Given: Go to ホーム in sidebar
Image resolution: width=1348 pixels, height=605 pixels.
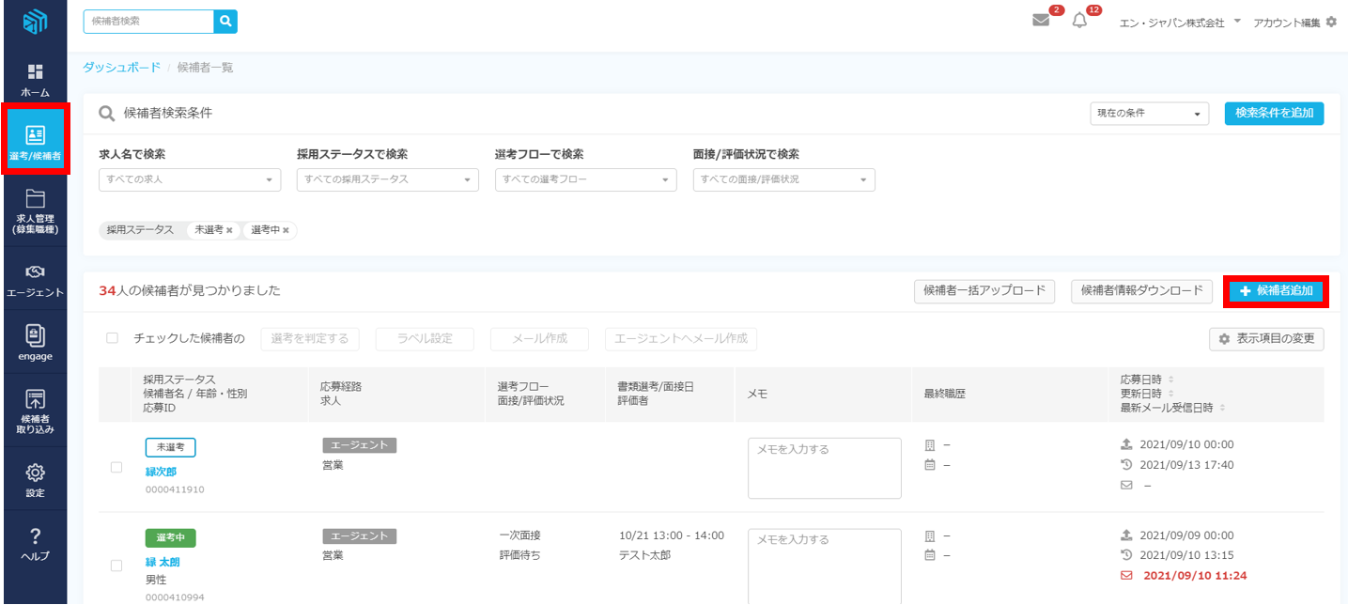Looking at the screenshot, I should (35, 80).
